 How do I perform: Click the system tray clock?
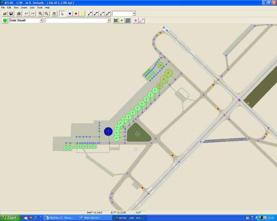271,218
